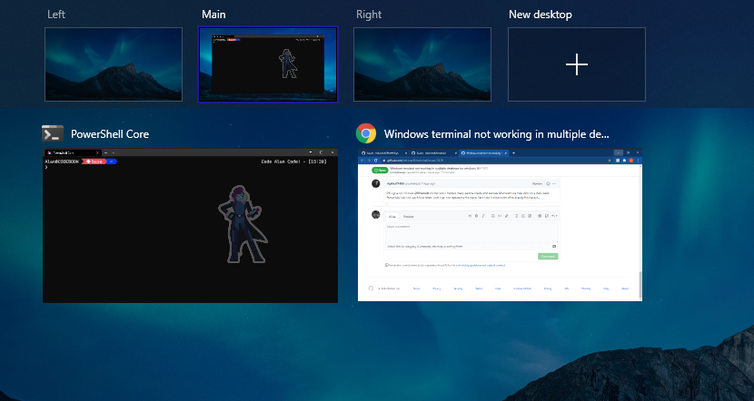Click the "New desktop" label

(x=541, y=15)
